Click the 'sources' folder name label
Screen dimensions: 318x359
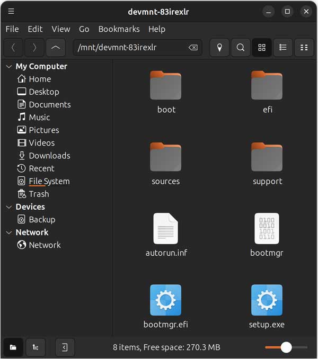pos(166,182)
